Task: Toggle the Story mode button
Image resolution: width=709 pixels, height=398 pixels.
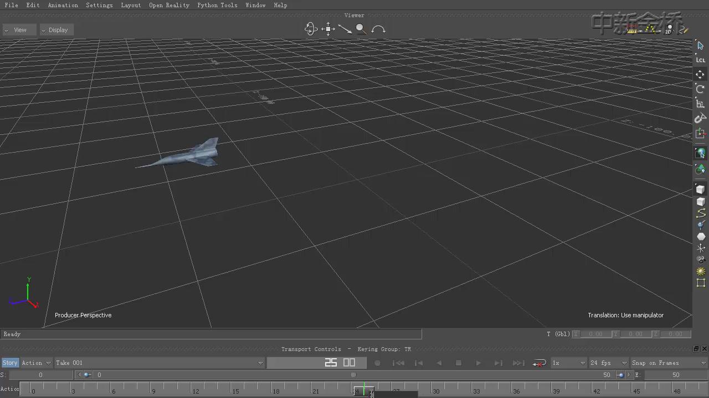Action: (x=10, y=363)
